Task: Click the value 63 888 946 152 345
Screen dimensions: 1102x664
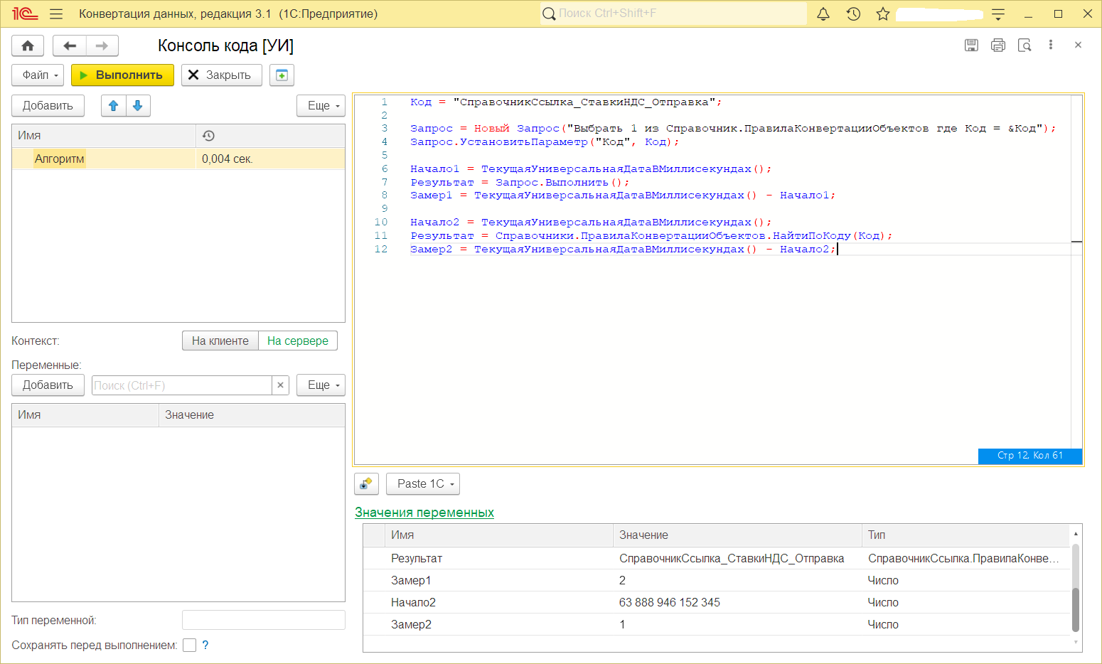Action: 670,603
